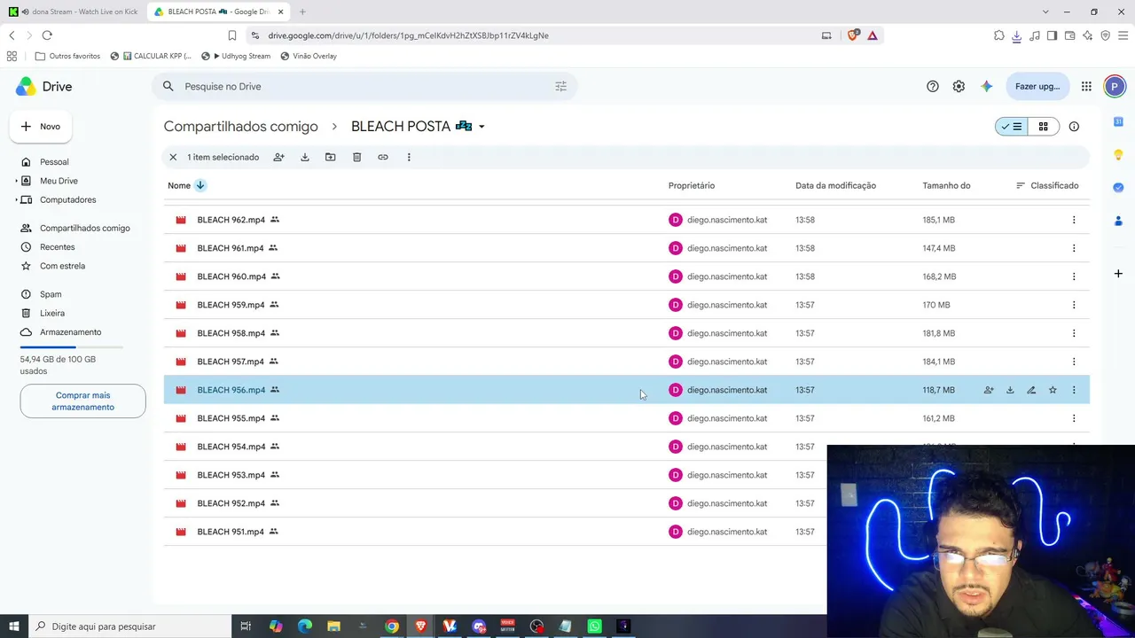Open more actions for BLEACH 962.mp4
This screenshot has height=638, width=1135.
pyautogui.click(x=1074, y=220)
